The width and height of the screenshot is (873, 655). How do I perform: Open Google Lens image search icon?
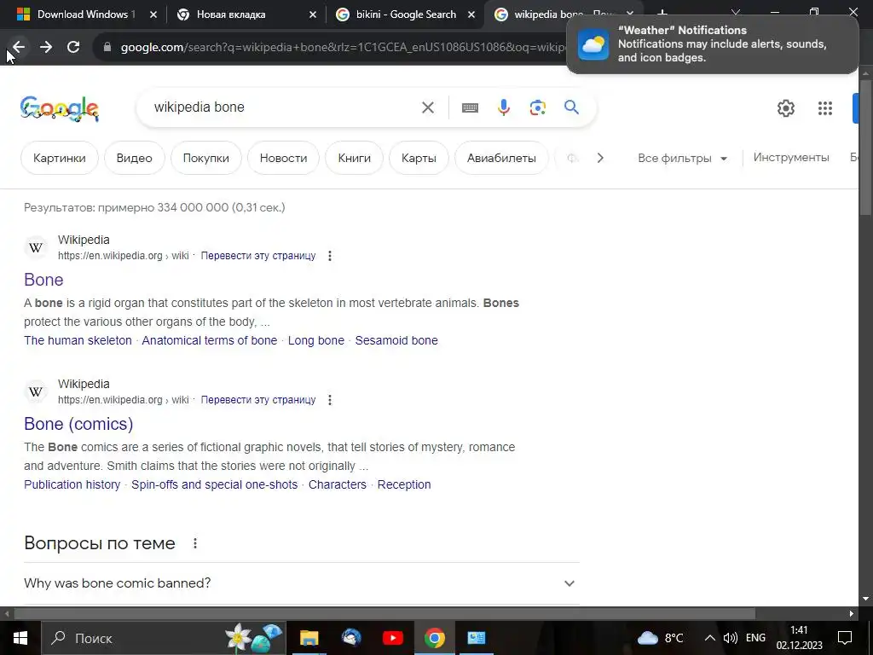(x=537, y=107)
